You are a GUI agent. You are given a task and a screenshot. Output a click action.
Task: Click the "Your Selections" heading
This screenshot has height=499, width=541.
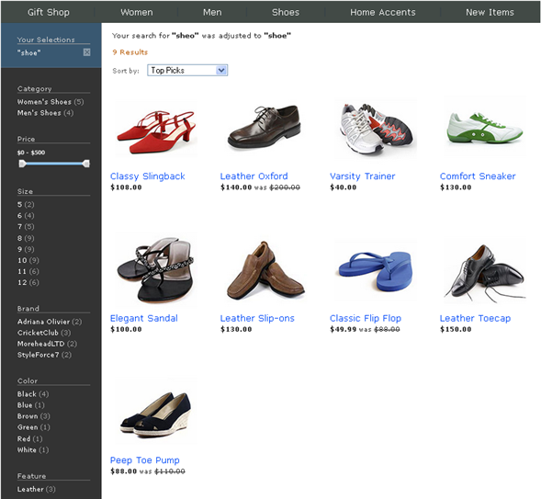46,40
